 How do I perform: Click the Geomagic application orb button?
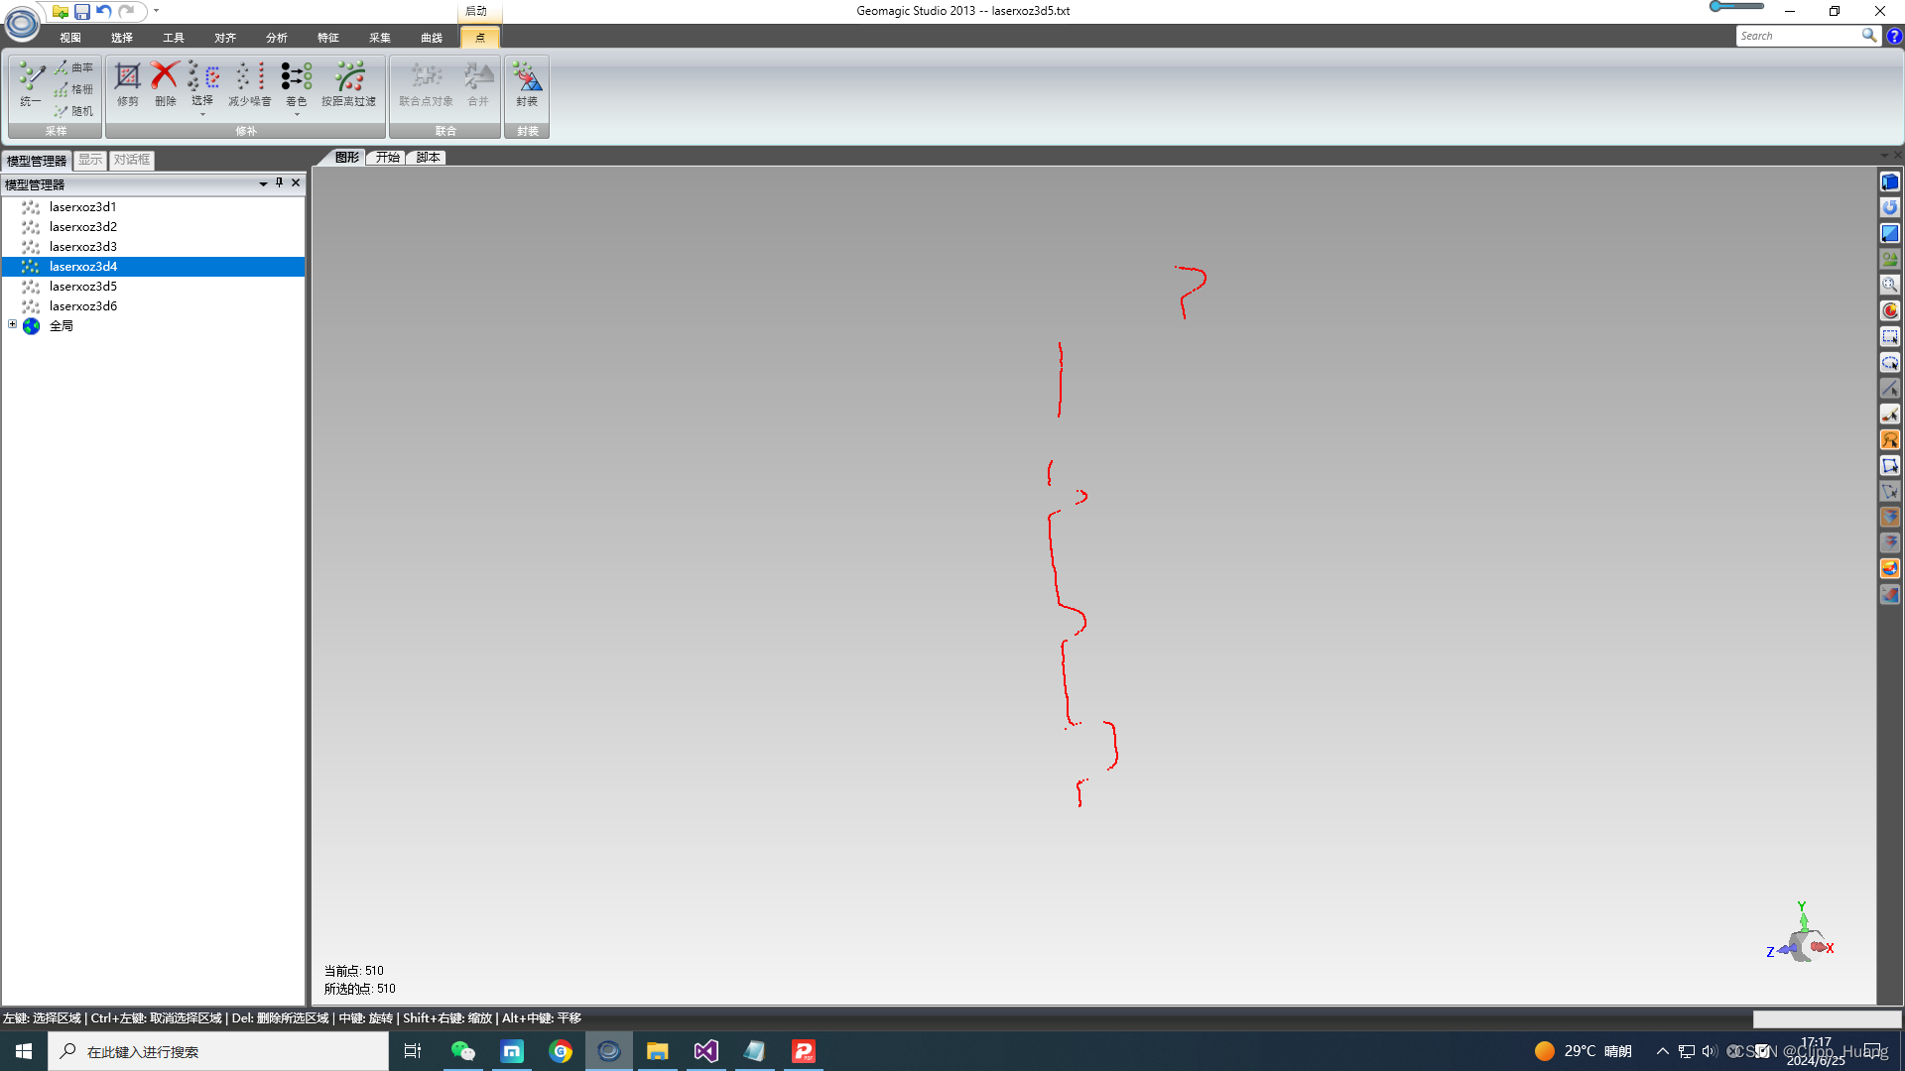22,23
